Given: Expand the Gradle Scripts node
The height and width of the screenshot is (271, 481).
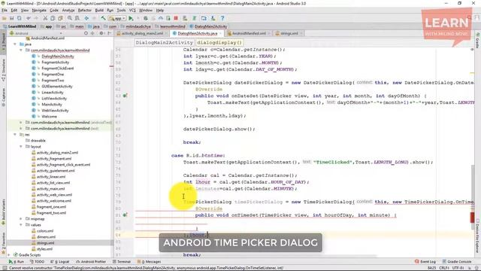Looking at the screenshot, I should [x=9, y=254].
